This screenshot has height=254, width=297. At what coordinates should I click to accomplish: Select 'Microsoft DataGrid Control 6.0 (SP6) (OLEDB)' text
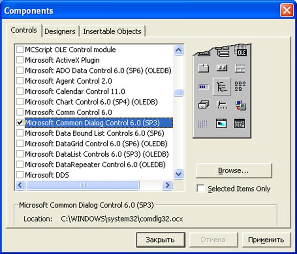point(96,143)
